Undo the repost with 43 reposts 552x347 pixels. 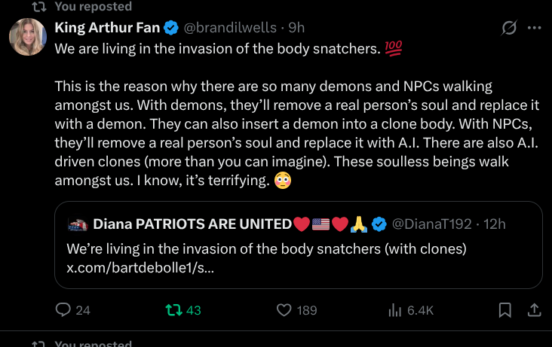click(x=173, y=309)
